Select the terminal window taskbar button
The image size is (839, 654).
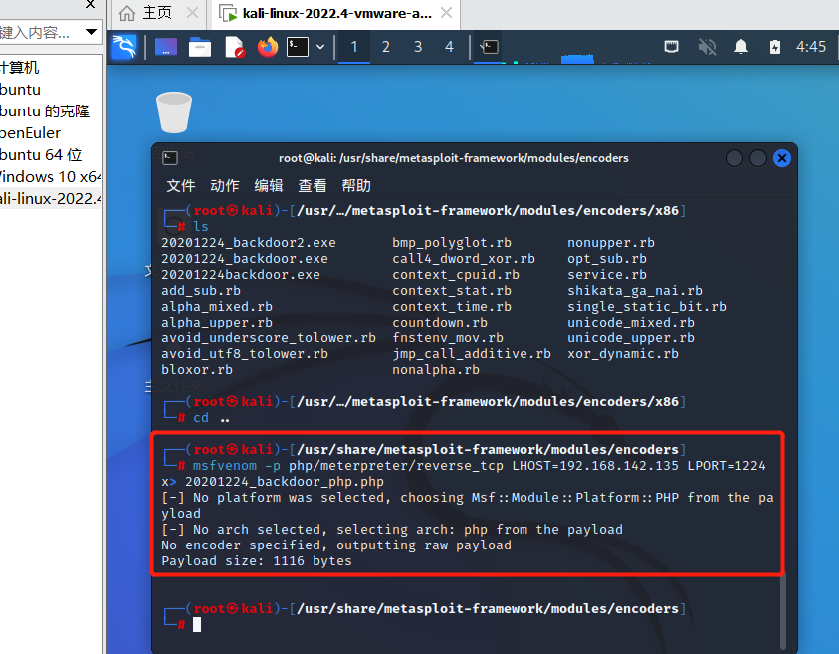489,47
